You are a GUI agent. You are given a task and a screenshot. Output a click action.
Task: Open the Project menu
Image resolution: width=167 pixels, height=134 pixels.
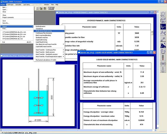3,4
